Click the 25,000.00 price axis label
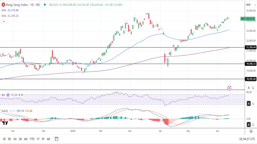257x144 pixels. (251, 11)
